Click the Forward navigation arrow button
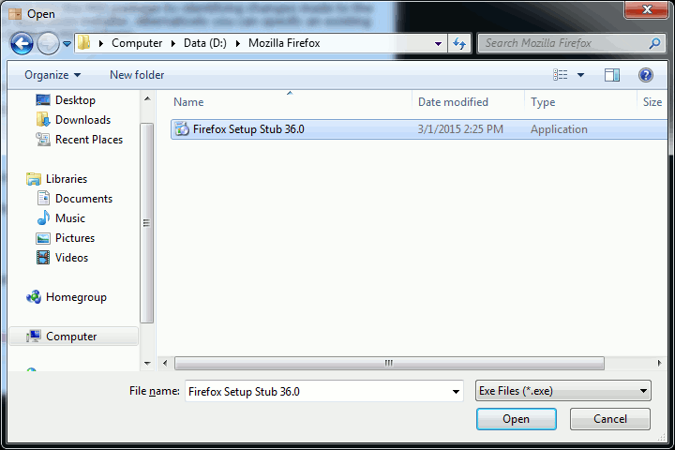 pos(48,43)
